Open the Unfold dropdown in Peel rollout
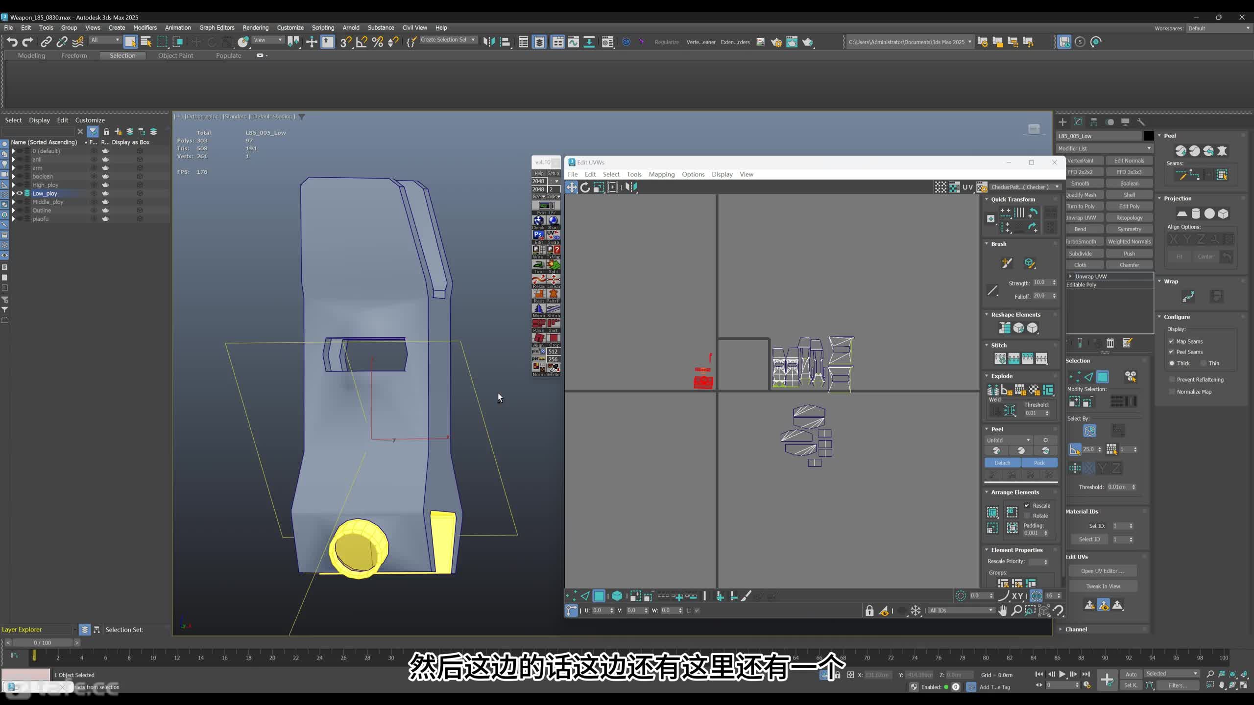This screenshot has height=705, width=1254. [1009, 440]
